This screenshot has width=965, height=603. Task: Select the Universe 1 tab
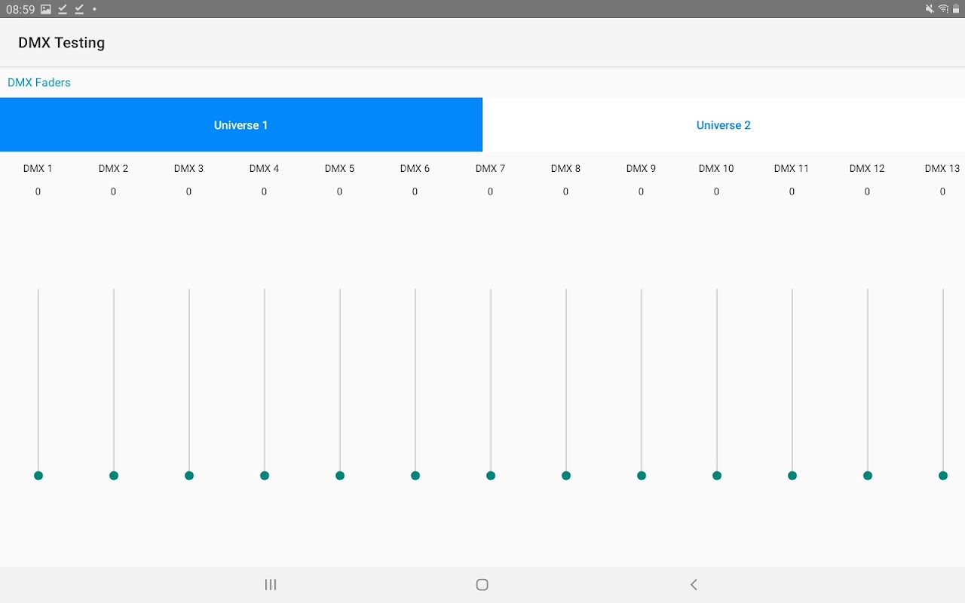point(241,125)
